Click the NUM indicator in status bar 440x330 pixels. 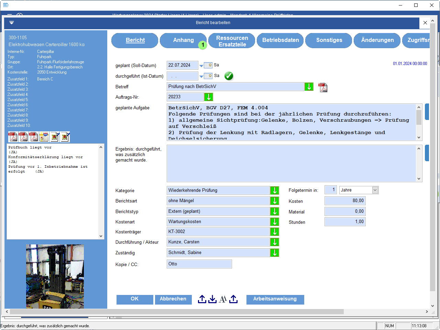(389, 326)
